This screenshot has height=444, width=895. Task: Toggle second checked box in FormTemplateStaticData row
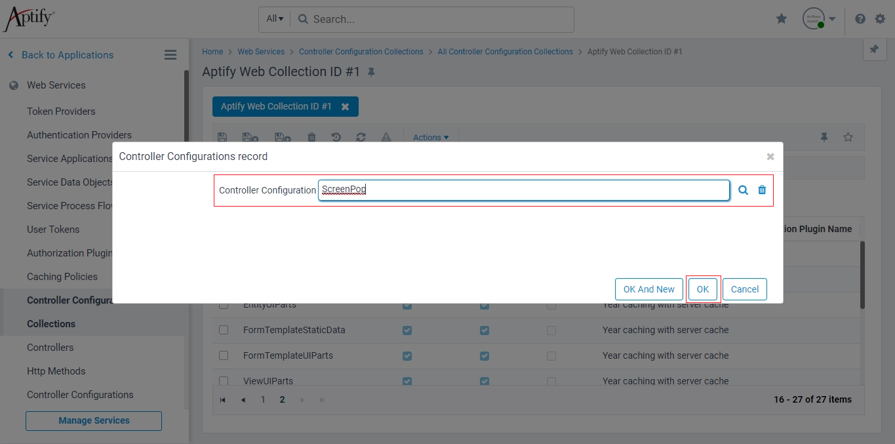click(x=485, y=330)
